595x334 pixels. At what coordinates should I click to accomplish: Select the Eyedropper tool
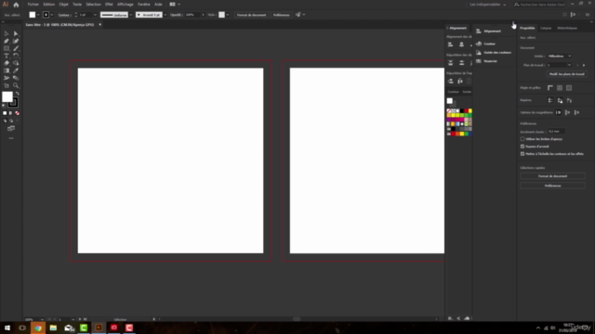tap(16, 71)
